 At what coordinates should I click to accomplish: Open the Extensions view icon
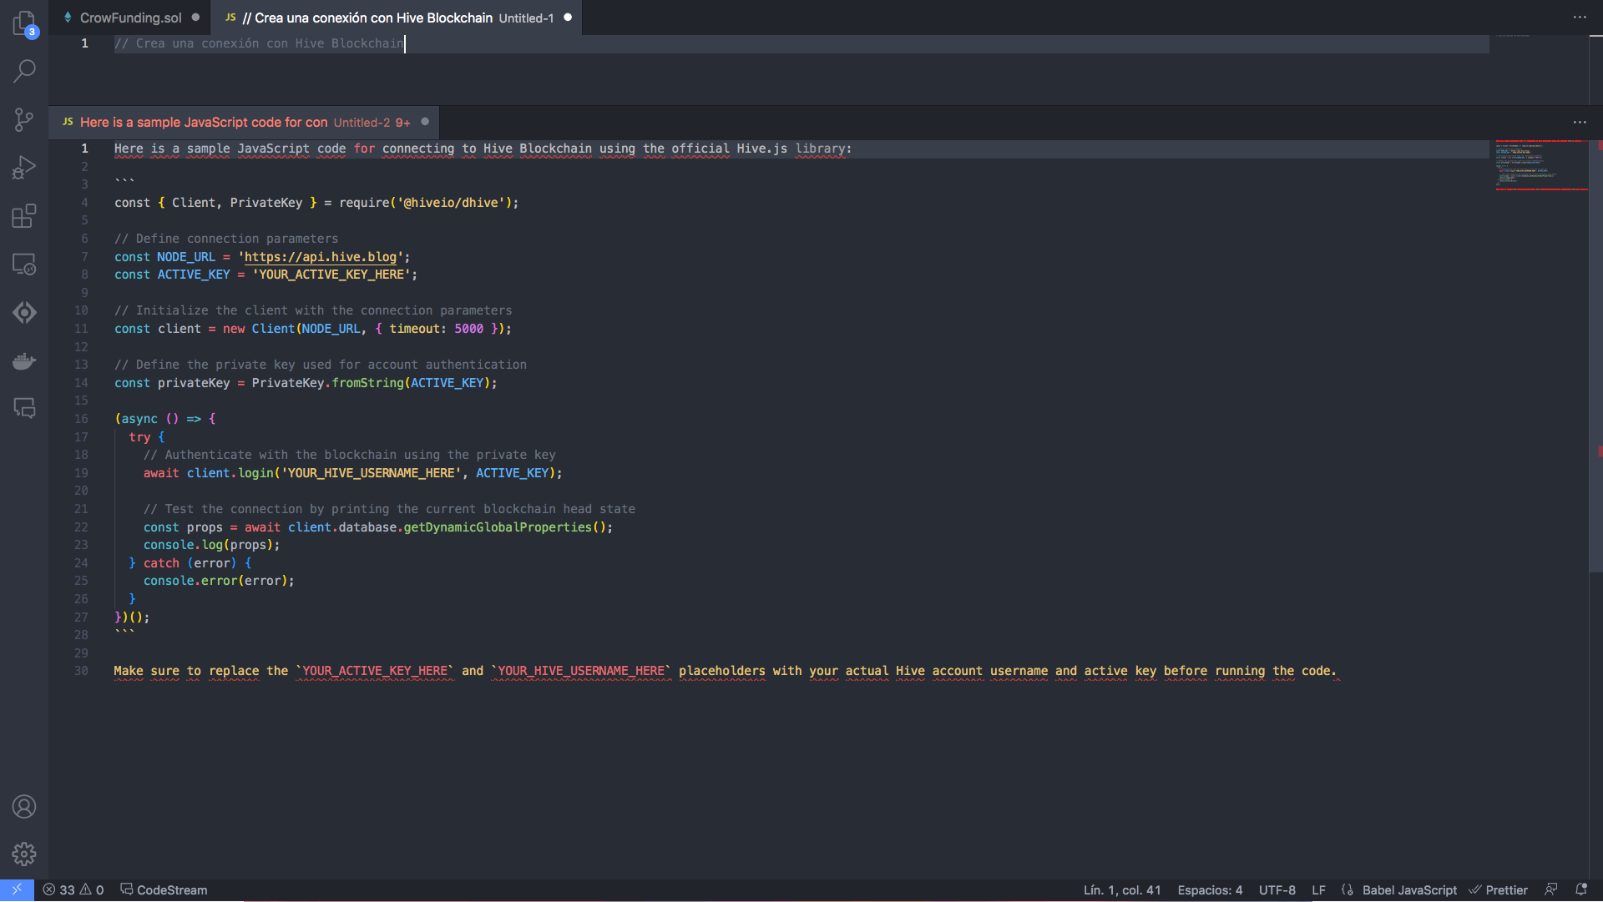[24, 216]
